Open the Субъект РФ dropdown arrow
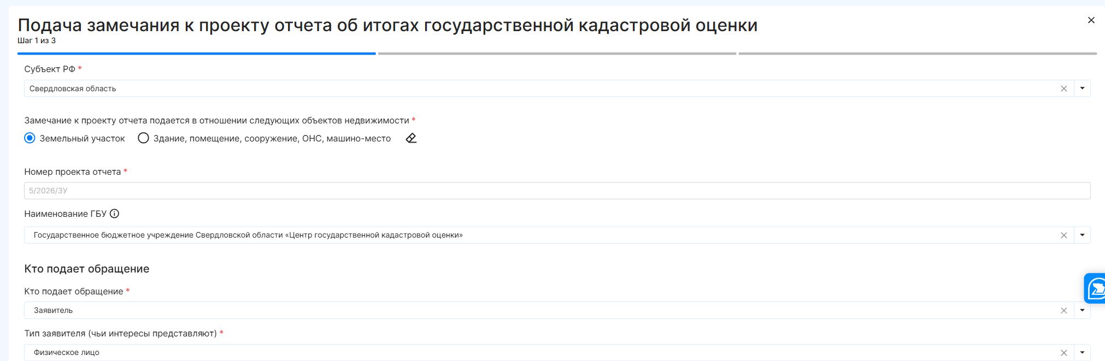 click(1082, 88)
